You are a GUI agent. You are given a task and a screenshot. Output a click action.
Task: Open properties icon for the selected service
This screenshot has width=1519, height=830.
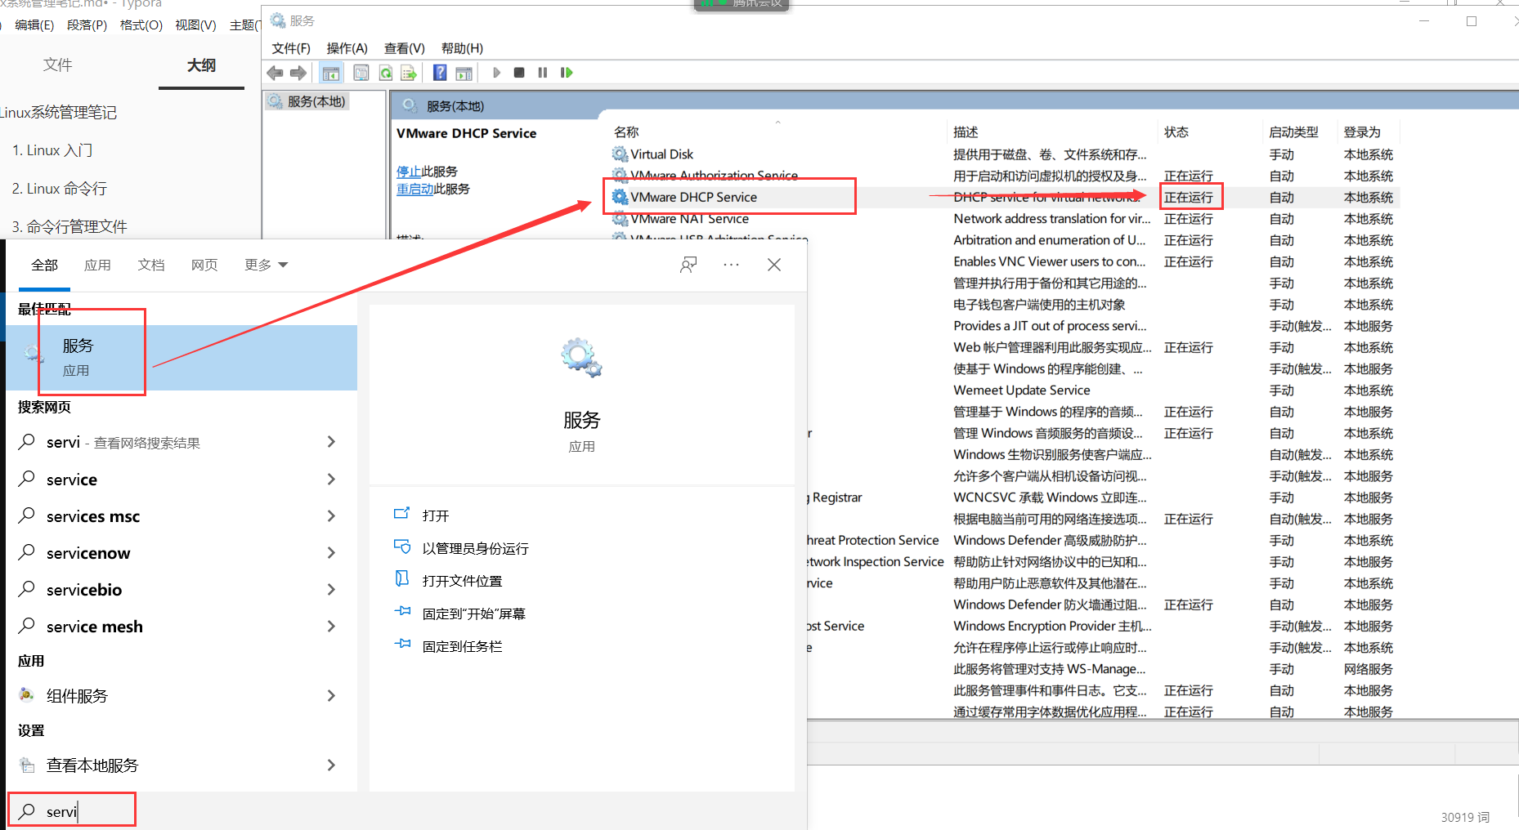[x=361, y=73]
